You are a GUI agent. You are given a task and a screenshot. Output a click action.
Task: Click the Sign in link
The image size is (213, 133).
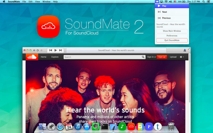coord(150,57)
